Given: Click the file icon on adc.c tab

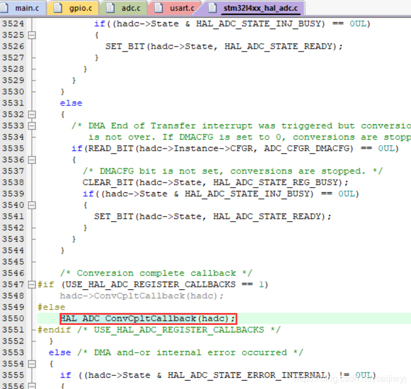Looking at the screenshot, I should click(110, 8).
